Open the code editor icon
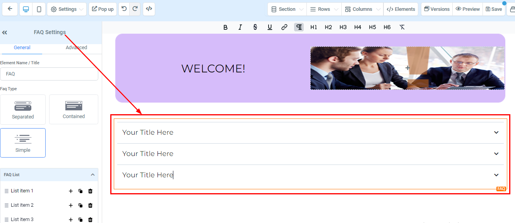This screenshot has width=515, height=223. 149,9
